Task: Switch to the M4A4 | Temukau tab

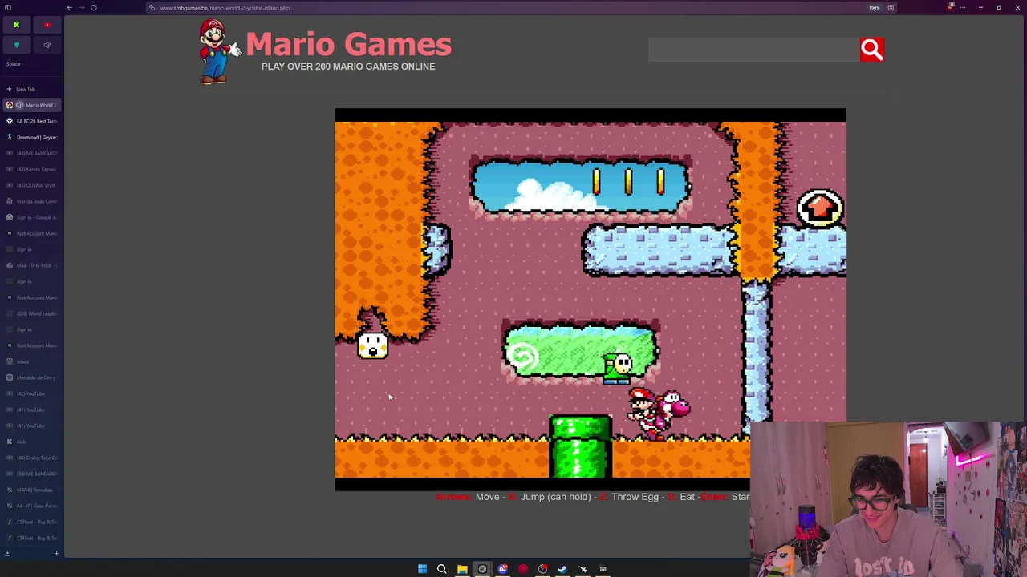Action: [31, 490]
